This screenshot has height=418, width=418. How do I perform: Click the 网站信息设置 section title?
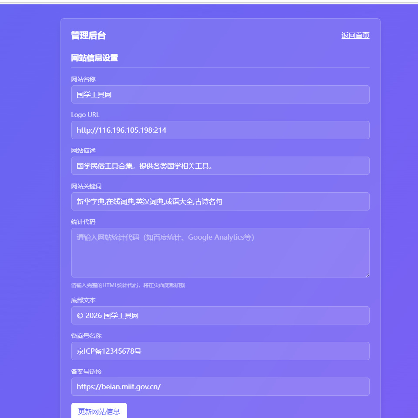(95, 58)
